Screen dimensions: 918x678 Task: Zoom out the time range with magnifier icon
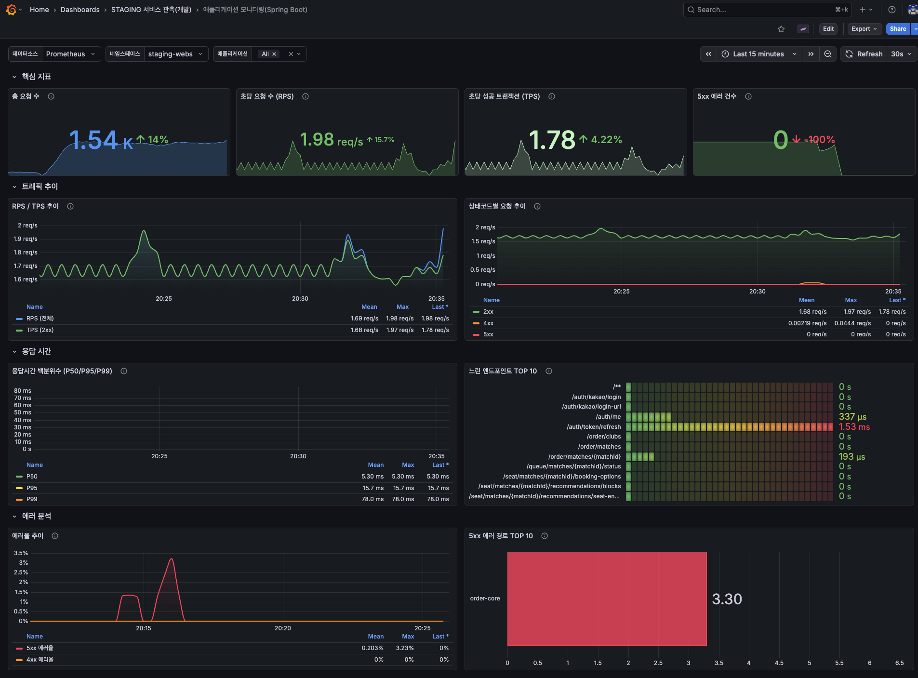(828, 54)
